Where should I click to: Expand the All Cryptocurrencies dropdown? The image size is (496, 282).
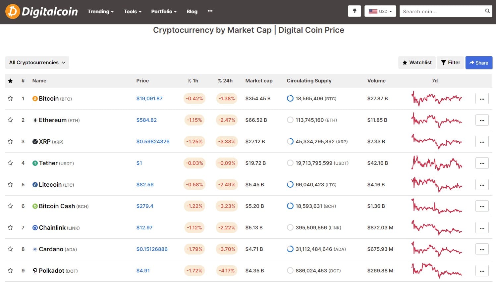point(37,63)
